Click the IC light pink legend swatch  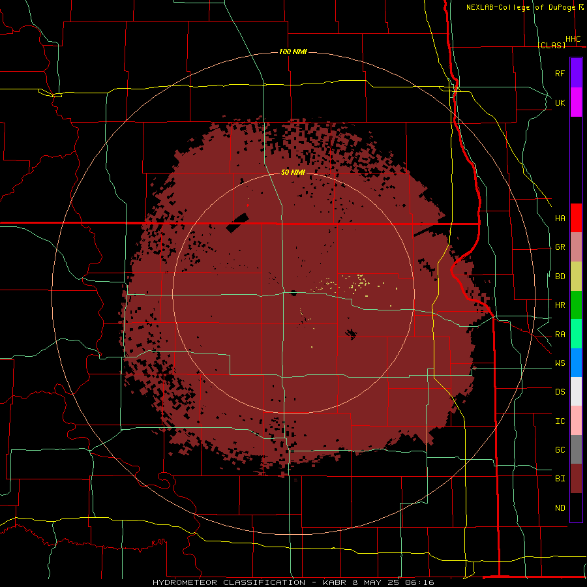click(576, 421)
